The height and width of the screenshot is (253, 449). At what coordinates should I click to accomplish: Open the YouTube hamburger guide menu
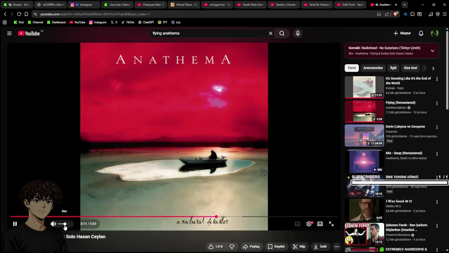[x=9, y=33]
